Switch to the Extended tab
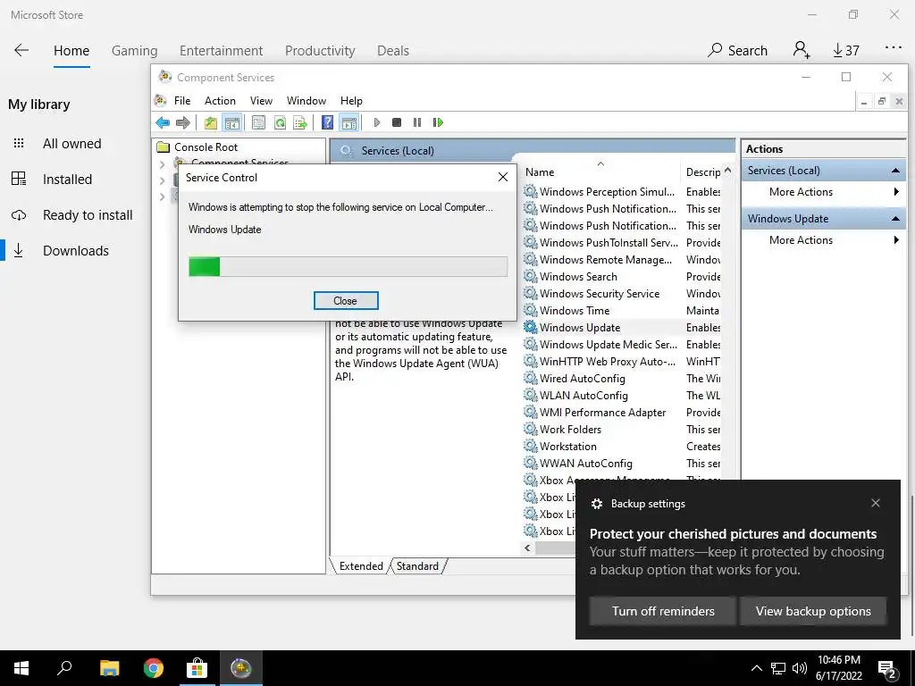Viewport: 915px width, 686px height. click(x=361, y=566)
